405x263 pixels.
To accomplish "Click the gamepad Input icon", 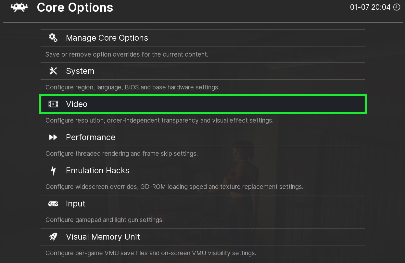I will pos(53,204).
